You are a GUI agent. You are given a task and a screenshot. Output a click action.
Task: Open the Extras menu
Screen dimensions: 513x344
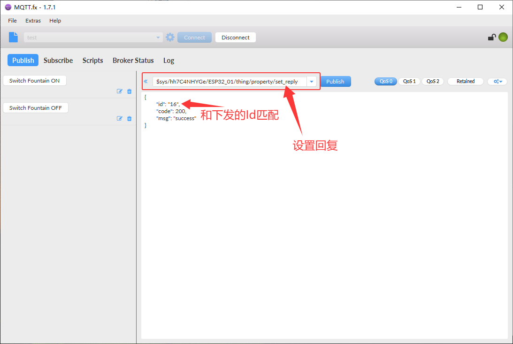33,21
